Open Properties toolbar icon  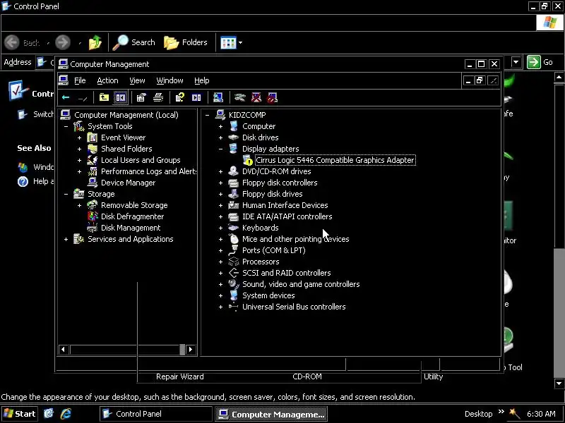(141, 97)
